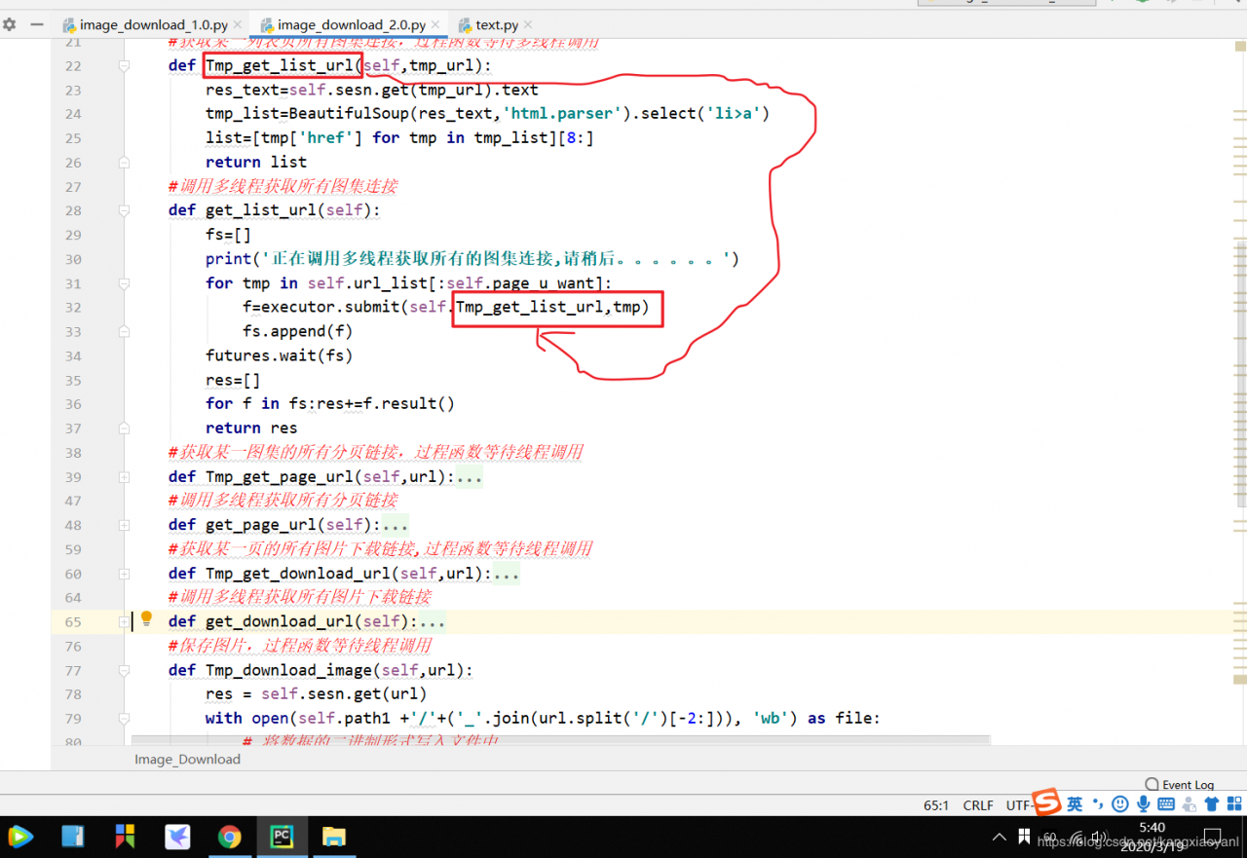Viewport: 1247px width, 858px height.
Task: Click the folded ellipsis after Tmp_get_download_url(self,url):
Action: pos(507,574)
